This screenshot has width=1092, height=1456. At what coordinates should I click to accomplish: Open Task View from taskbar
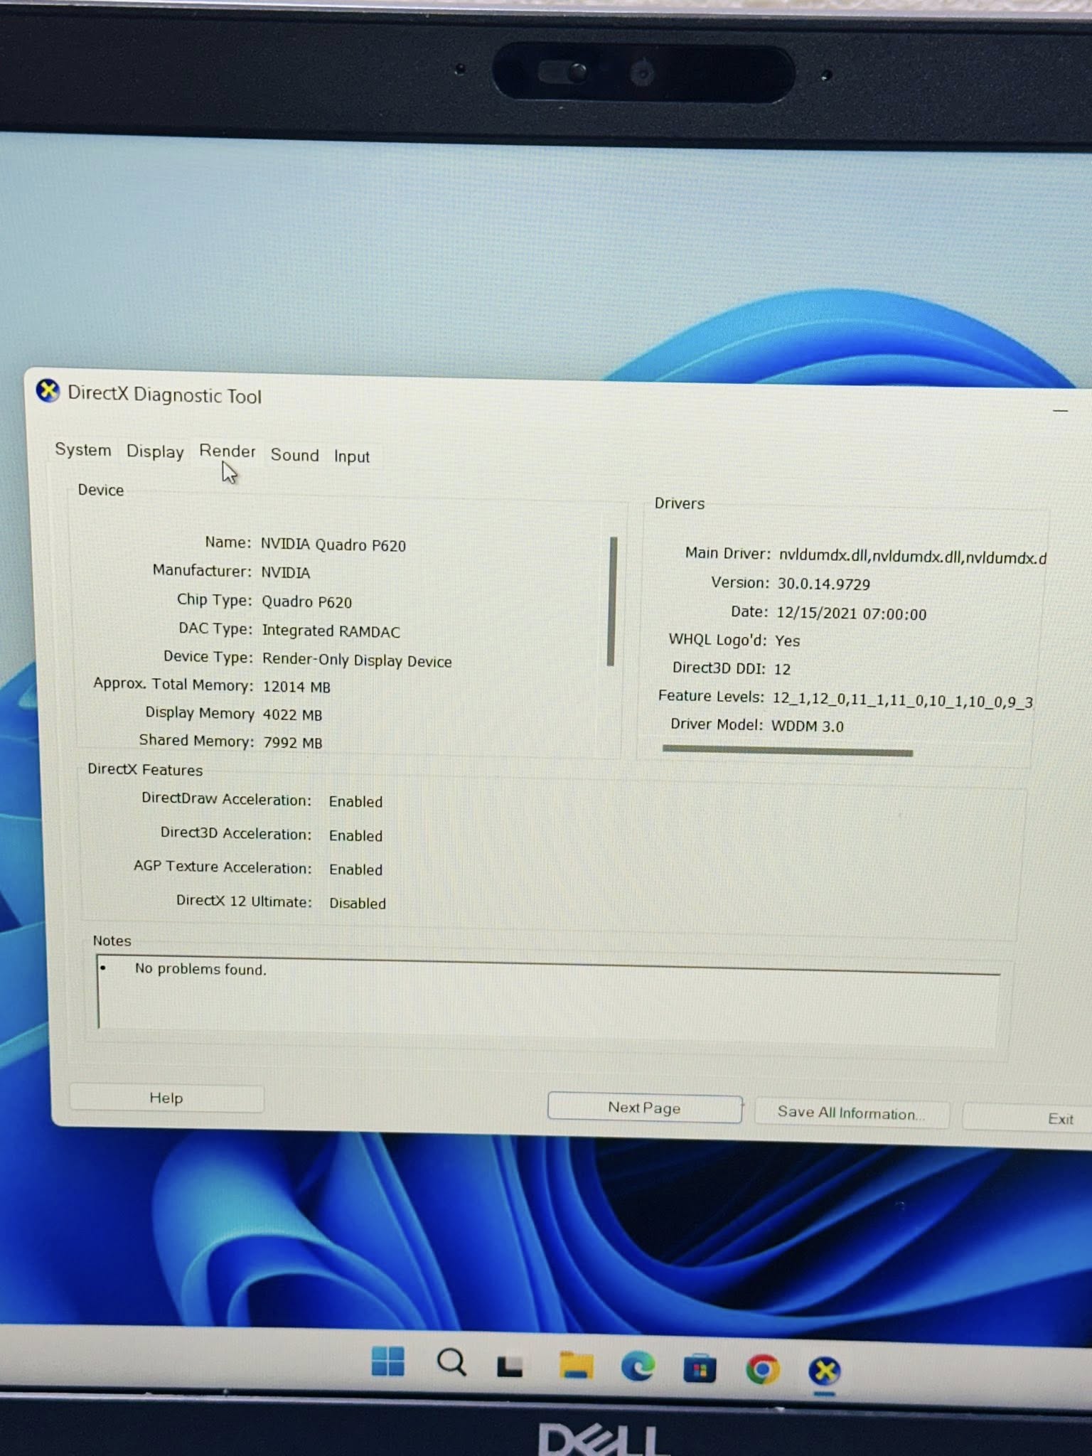(510, 1366)
